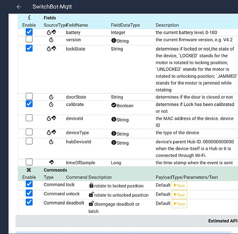This screenshot has height=234, width=238.
Task: Click the PayloadType/Parameters/Test column header
Action: tap(187, 177)
